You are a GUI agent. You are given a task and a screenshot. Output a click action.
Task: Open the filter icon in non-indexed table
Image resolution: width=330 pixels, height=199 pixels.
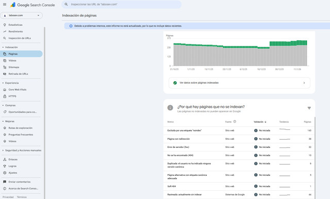click(x=309, y=108)
